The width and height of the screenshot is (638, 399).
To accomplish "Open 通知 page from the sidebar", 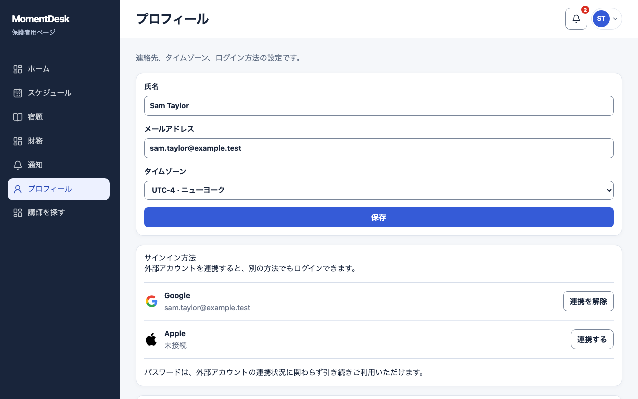I will point(59,165).
